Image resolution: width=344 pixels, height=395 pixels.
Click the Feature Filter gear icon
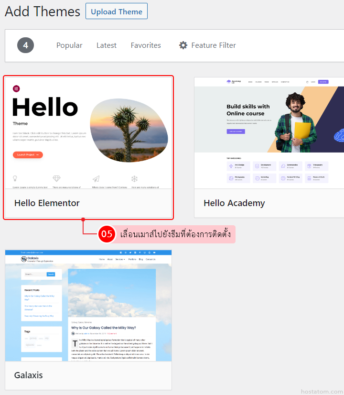point(183,45)
